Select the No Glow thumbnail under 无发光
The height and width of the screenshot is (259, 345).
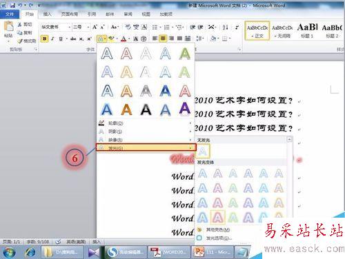203,151
